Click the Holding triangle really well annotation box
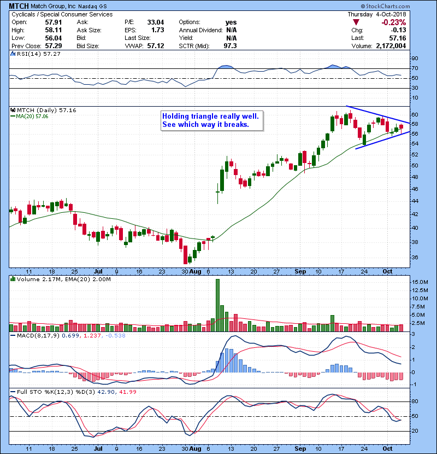This screenshot has width=437, height=454. click(x=212, y=121)
